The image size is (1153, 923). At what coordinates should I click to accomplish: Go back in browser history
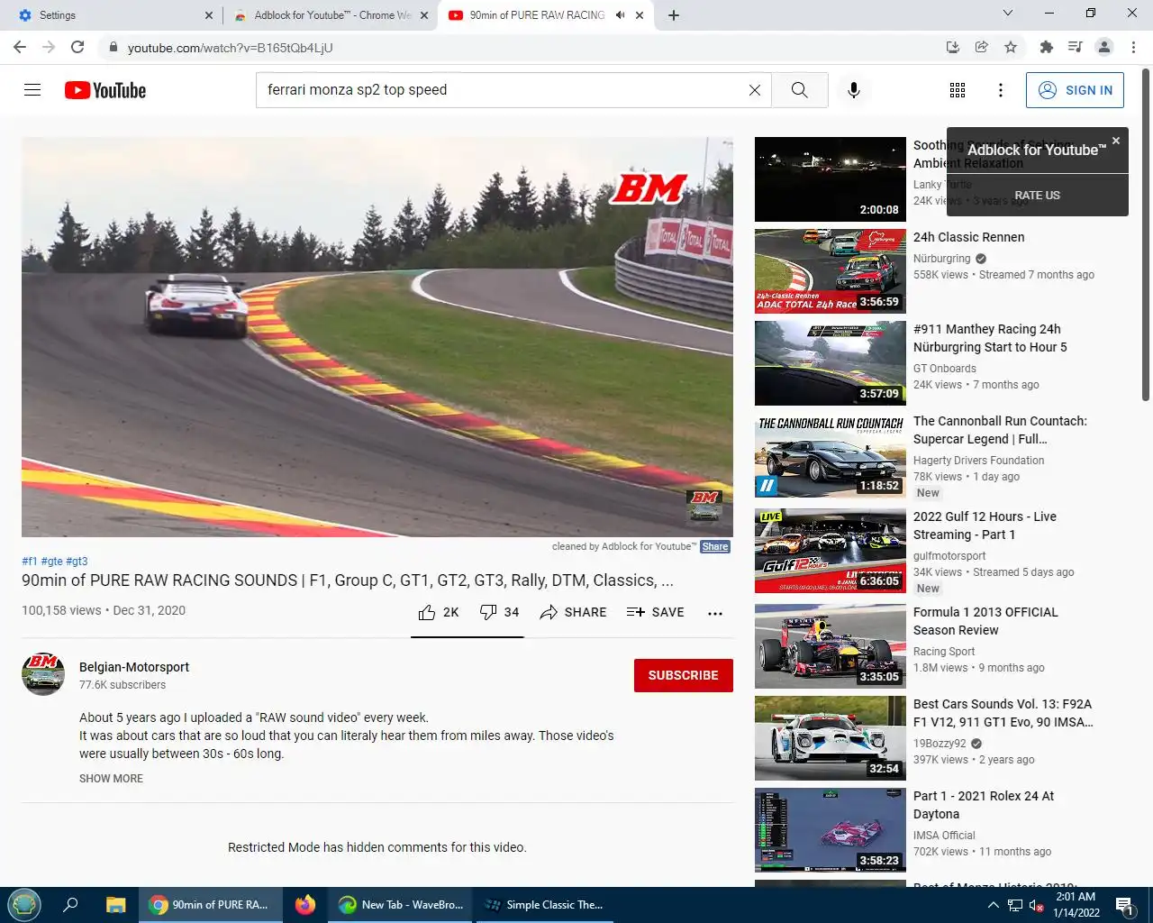tap(20, 47)
